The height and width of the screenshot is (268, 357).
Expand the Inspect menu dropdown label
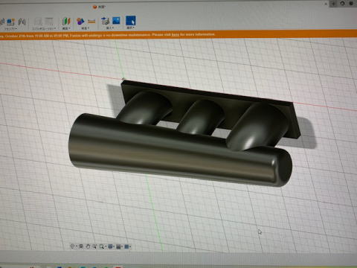pyautogui.click(x=86, y=28)
